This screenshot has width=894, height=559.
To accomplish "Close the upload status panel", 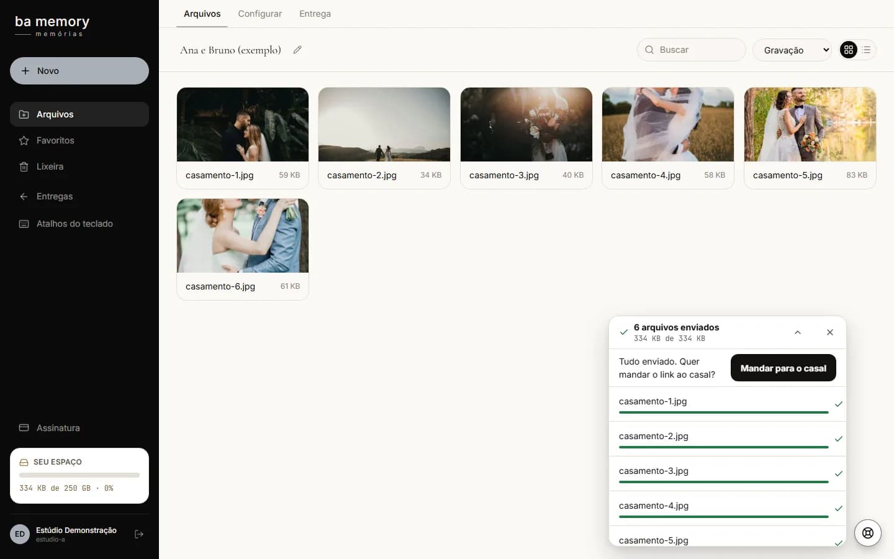I will [830, 332].
